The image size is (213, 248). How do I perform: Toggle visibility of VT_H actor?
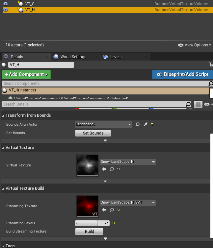[6, 10]
